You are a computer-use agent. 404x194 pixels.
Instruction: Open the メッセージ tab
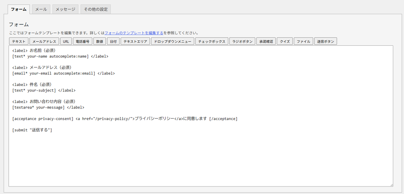coord(65,9)
